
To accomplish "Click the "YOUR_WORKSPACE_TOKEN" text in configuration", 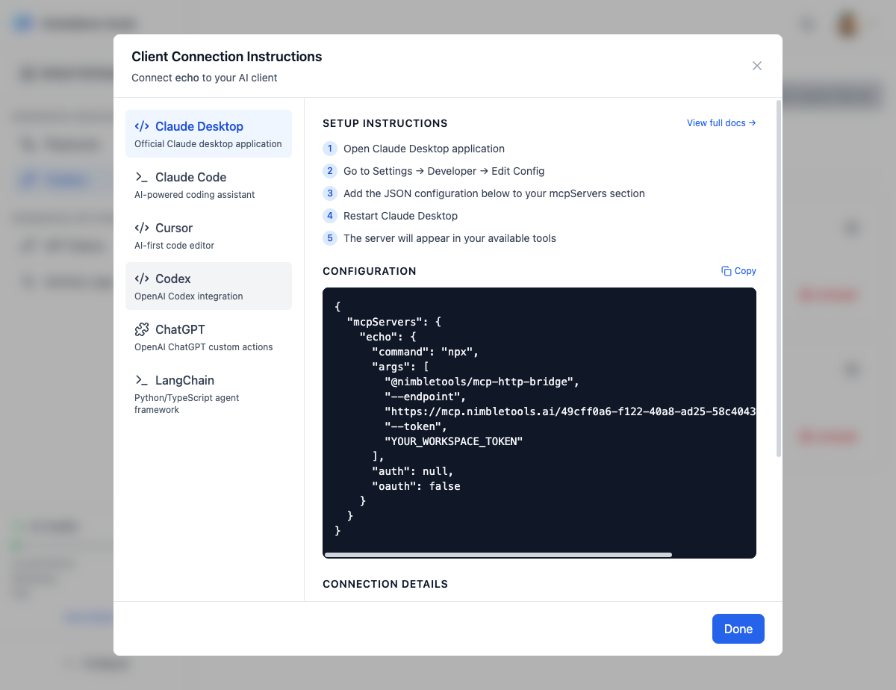I will (x=454, y=441).
